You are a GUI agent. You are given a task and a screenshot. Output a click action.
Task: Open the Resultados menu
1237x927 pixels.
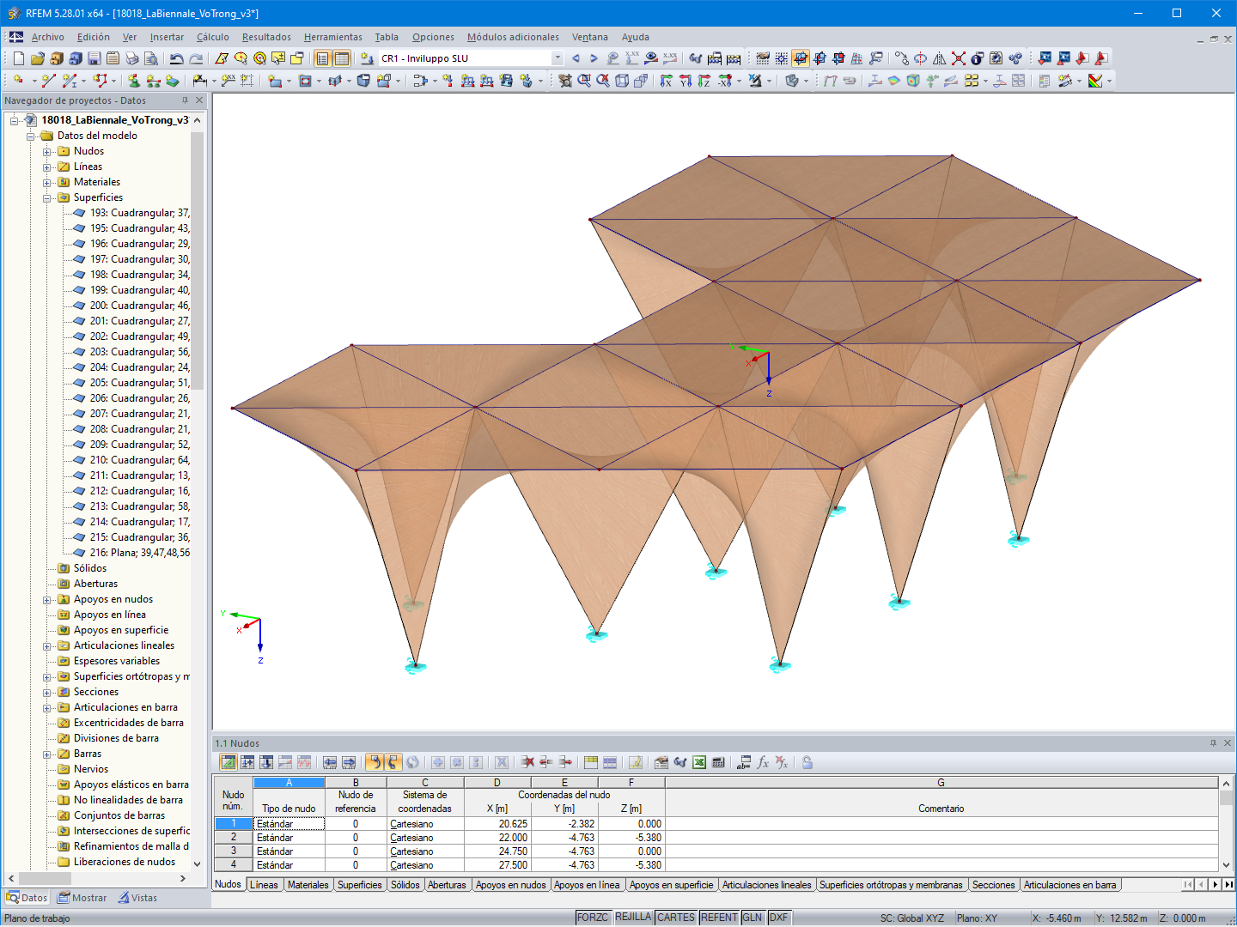[x=265, y=37]
